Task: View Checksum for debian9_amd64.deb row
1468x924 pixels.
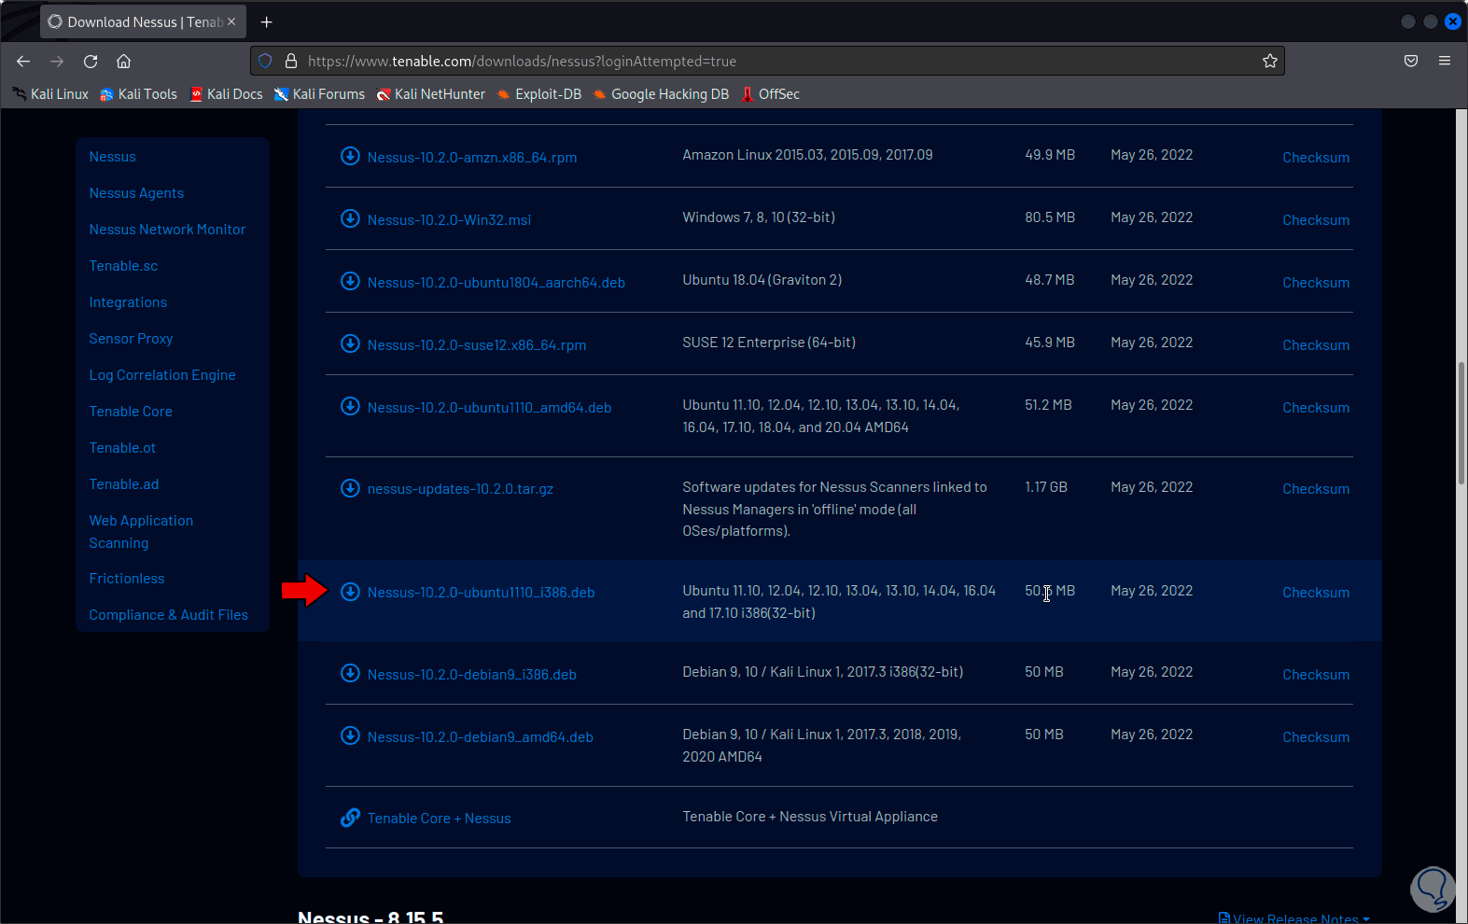Action: pyautogui.click(x=1316, y=737)
